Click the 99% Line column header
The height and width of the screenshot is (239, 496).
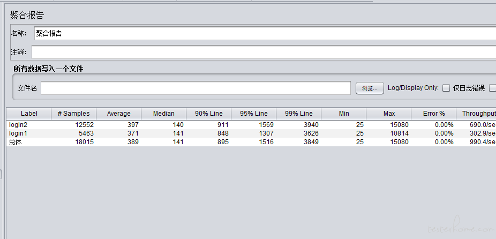(x=299, y=114)
